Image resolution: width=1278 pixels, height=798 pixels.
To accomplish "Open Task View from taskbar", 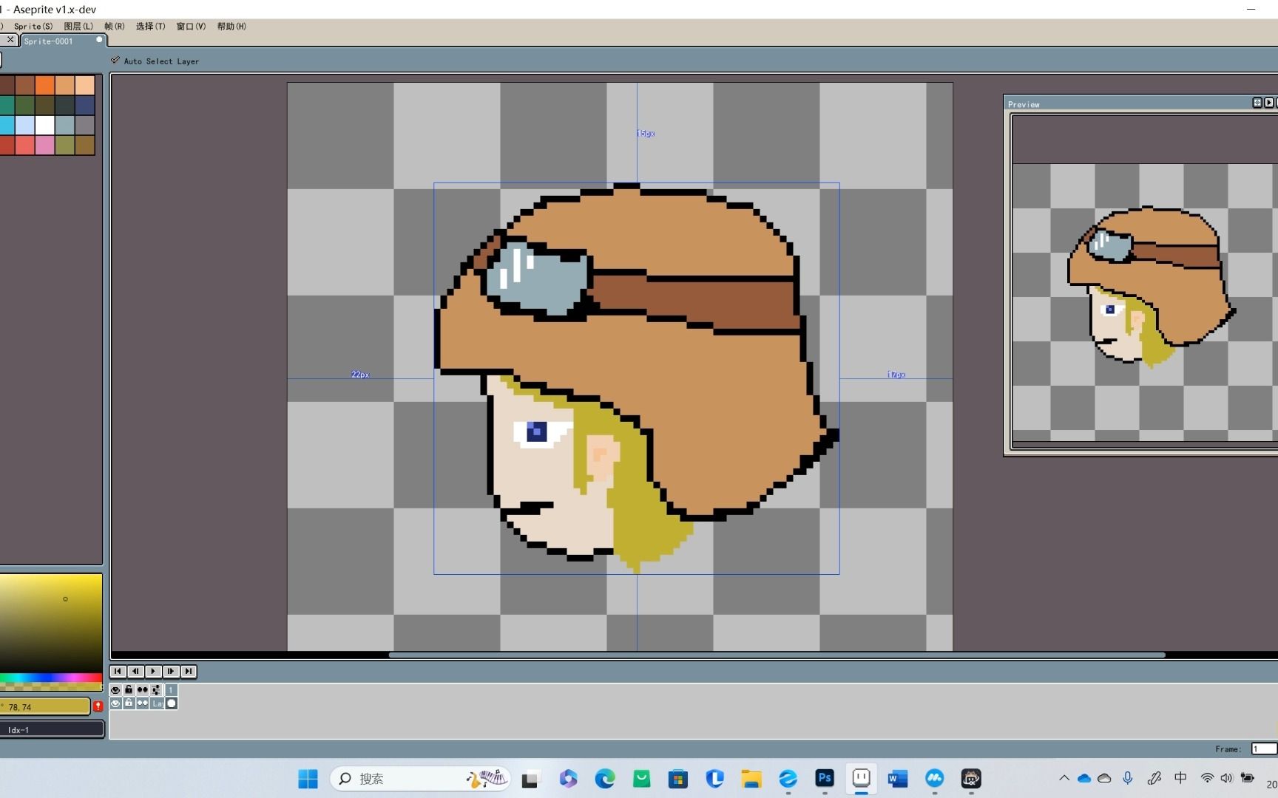I will point(530,778).
